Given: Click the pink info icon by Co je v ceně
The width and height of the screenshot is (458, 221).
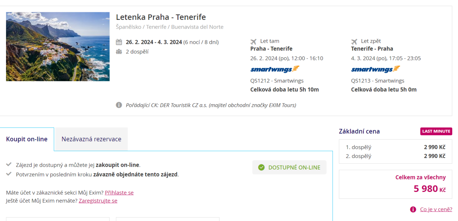Looking at the screenshot, I should (413, 209).
